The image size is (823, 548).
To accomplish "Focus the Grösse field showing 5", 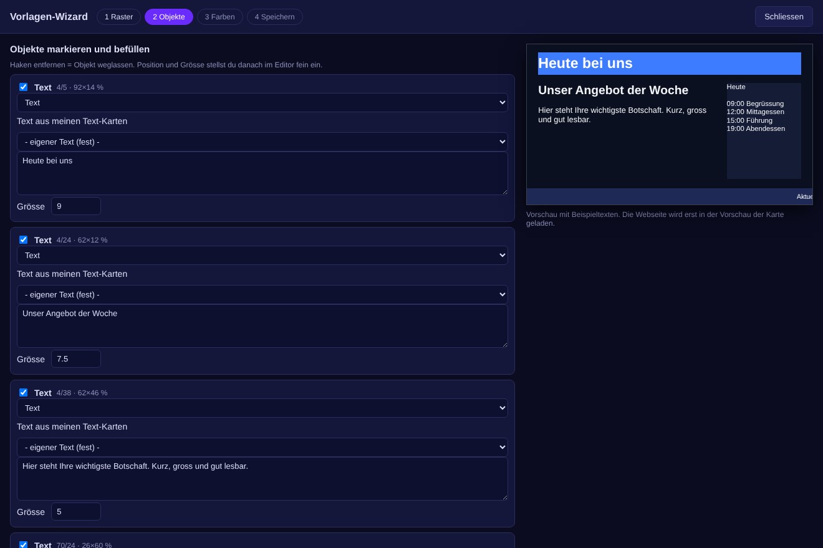I will tap(76, 512).
